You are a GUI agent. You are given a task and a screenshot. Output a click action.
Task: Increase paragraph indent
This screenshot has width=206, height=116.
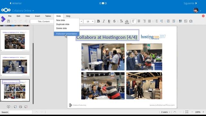pyautogui.click(x=174, y=21)
